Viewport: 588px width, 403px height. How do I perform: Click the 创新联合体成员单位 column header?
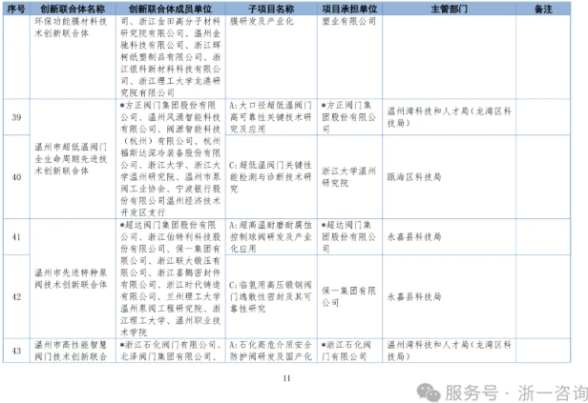click(x=172, y=7)
